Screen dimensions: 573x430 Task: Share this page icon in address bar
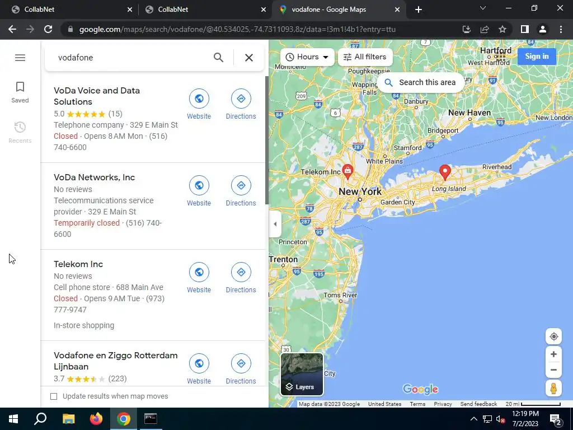click(485, 29)
